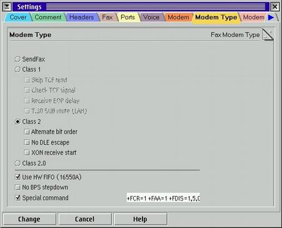The width and height of the screenshot is (282, 228).
Task: Edit the special command text field
Action: 163,198
